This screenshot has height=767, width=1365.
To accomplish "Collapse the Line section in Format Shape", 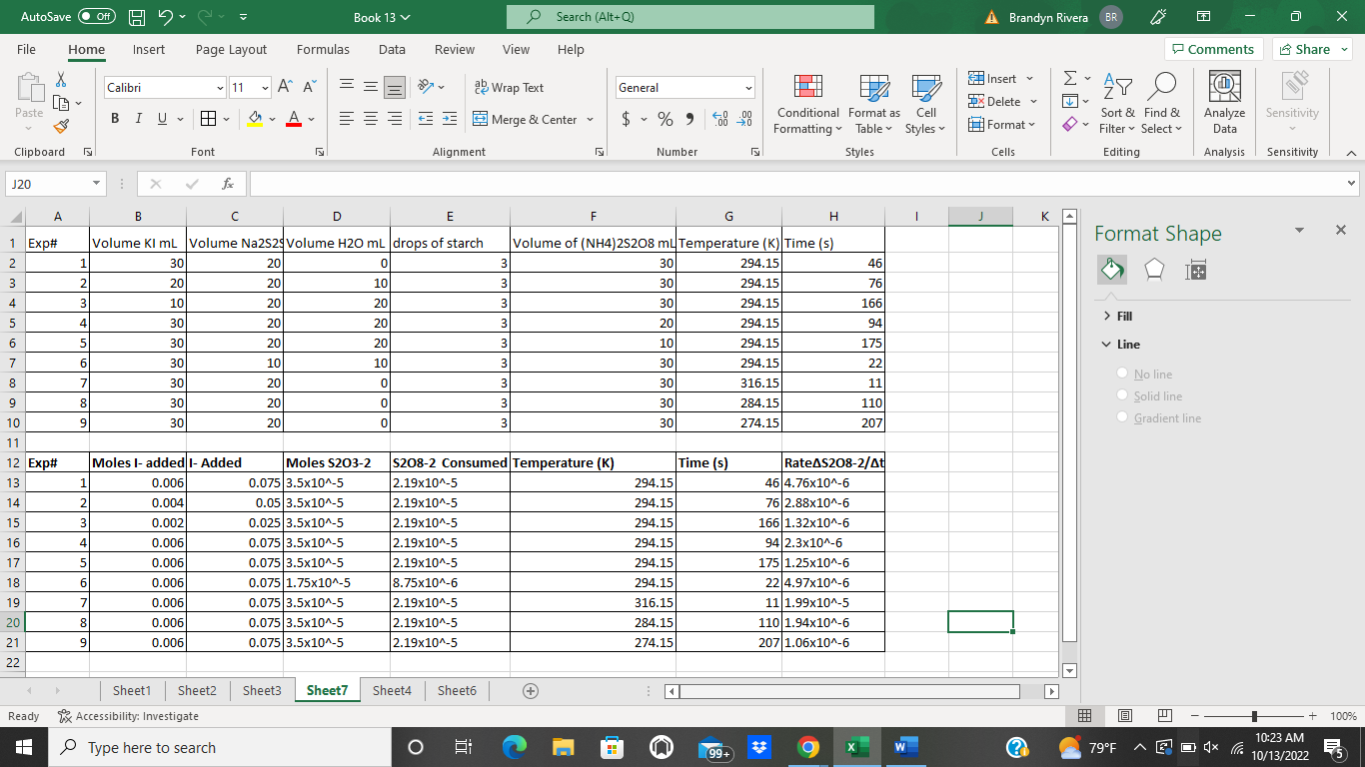I will pyautogui.click(x=1105, y=344).
